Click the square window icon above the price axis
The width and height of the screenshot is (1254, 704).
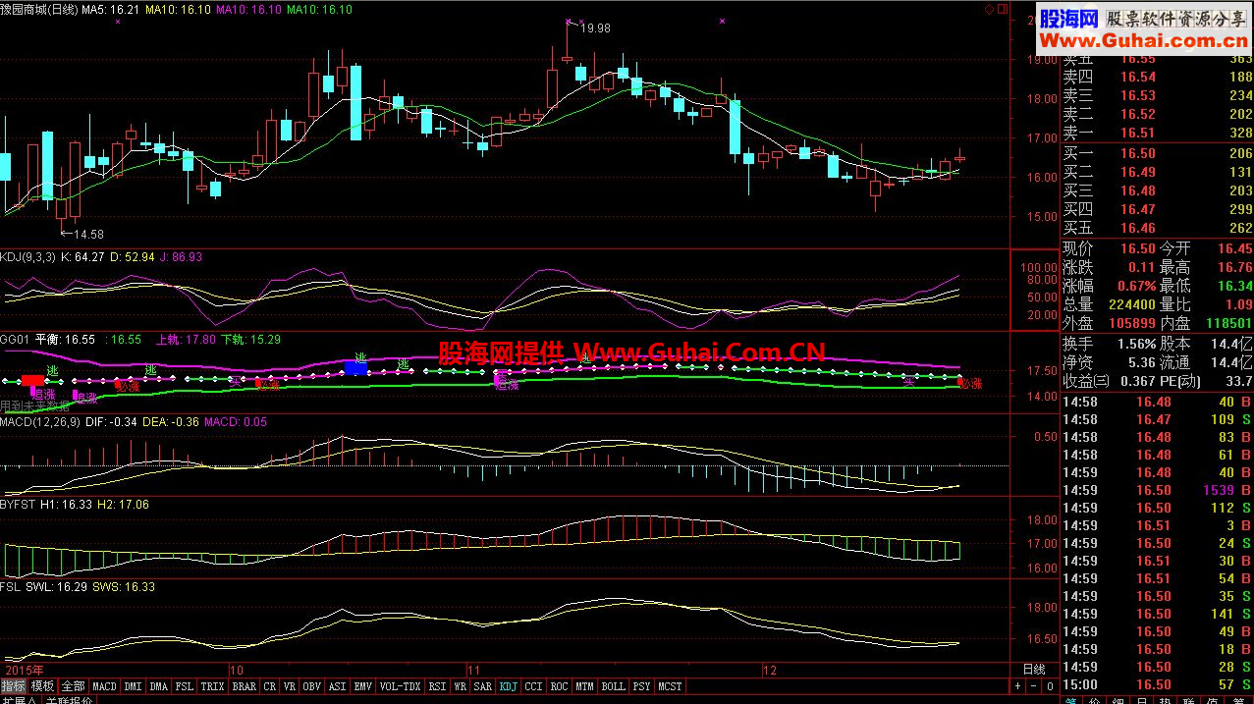1003,9
